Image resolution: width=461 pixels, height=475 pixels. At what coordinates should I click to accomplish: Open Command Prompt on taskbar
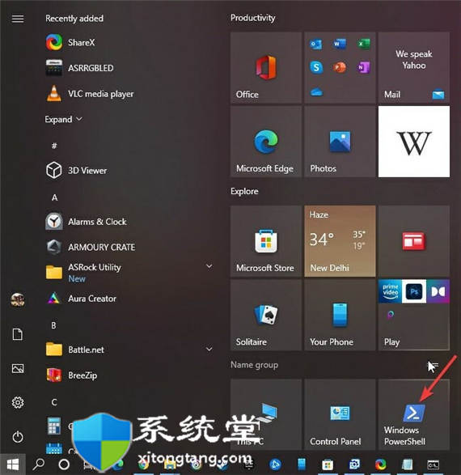[433, 464]
